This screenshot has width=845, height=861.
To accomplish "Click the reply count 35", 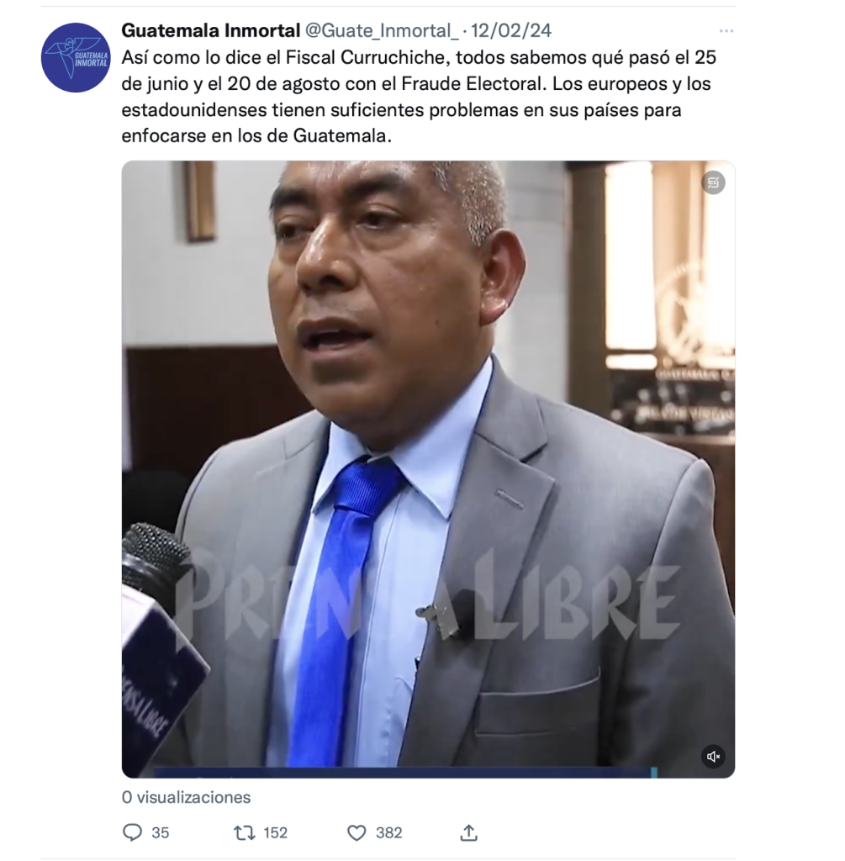I will [161, 833].
